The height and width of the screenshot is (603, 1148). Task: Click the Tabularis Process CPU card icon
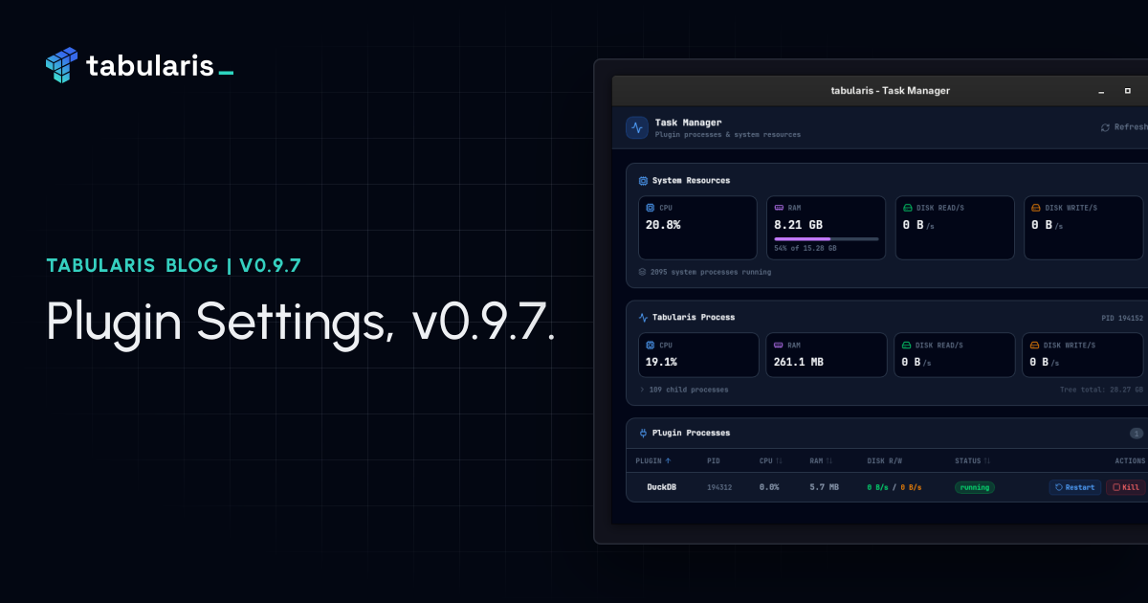click(651, 345)
